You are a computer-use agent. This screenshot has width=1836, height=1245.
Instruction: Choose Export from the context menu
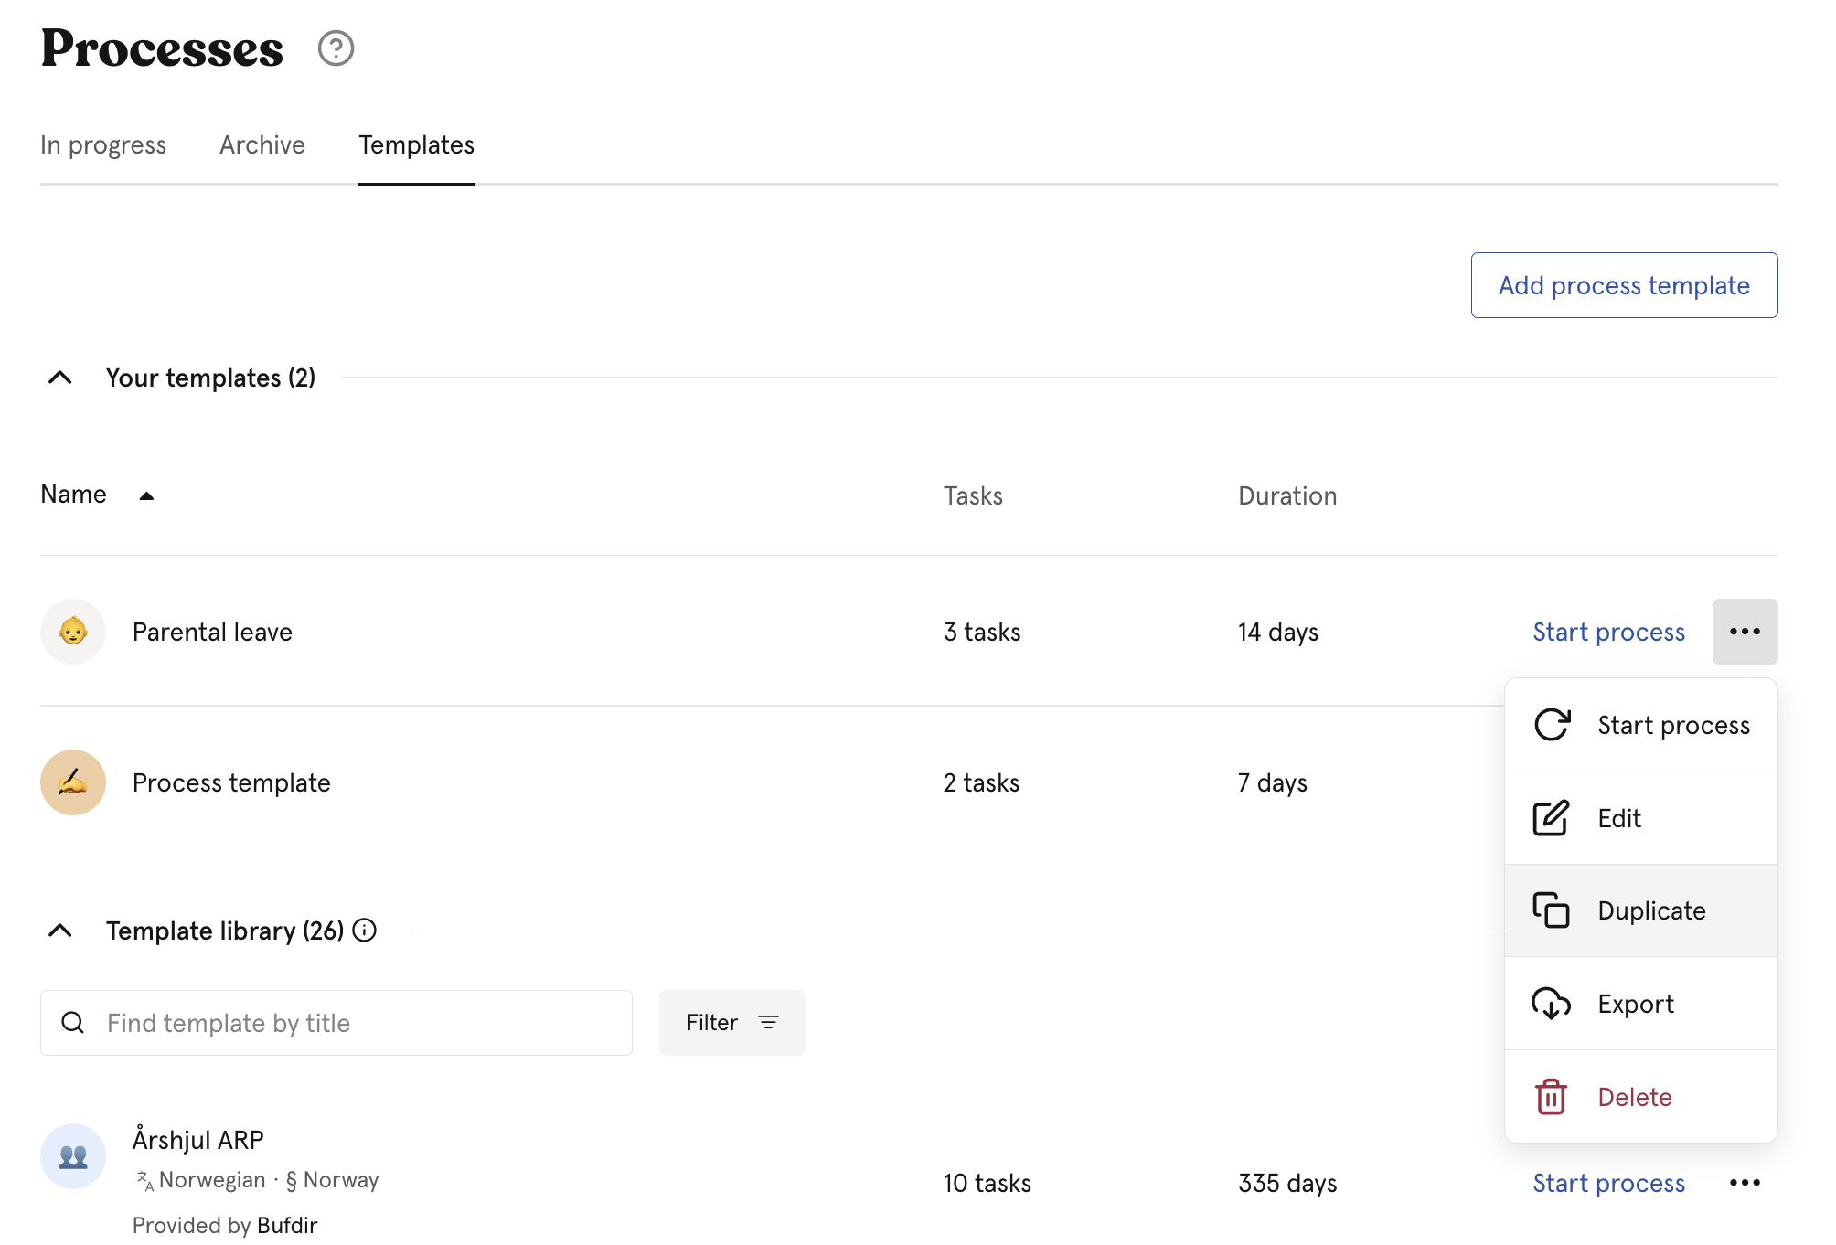click(x=1641, y=1004)
